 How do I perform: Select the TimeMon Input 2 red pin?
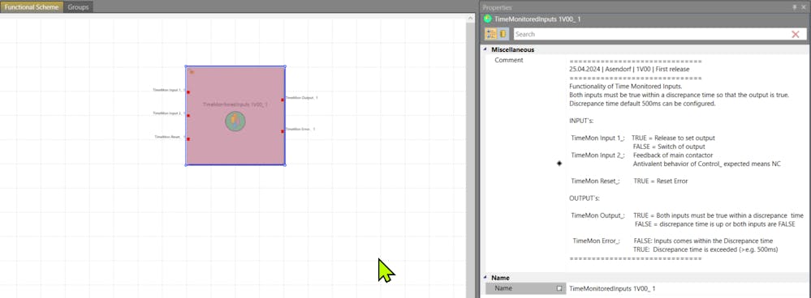[x=188, y=116]
